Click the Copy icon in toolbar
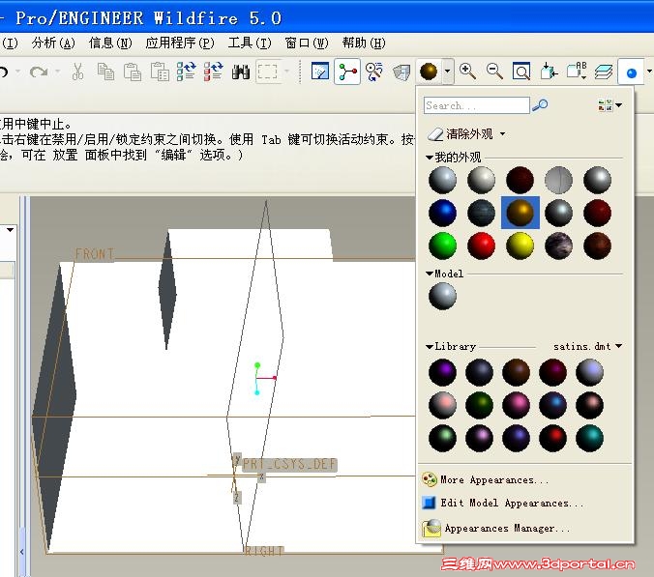 pos(105,72)
